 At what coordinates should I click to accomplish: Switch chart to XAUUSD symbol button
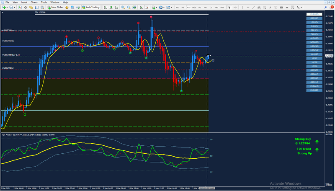314,54
